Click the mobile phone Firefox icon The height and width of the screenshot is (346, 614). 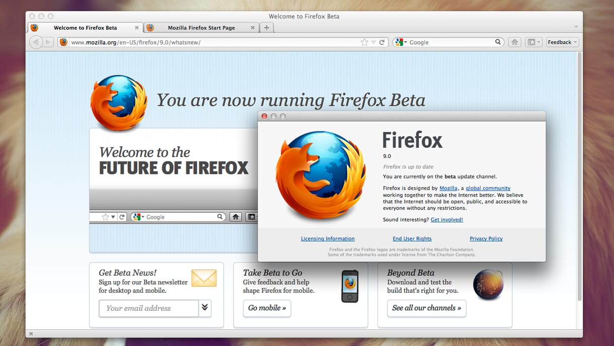tap(350, 286)
